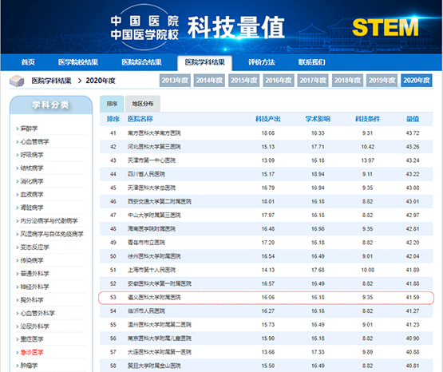Select the 2013年度 year button
The height and width of the screenshot is (372, 443).
point(175,81)
